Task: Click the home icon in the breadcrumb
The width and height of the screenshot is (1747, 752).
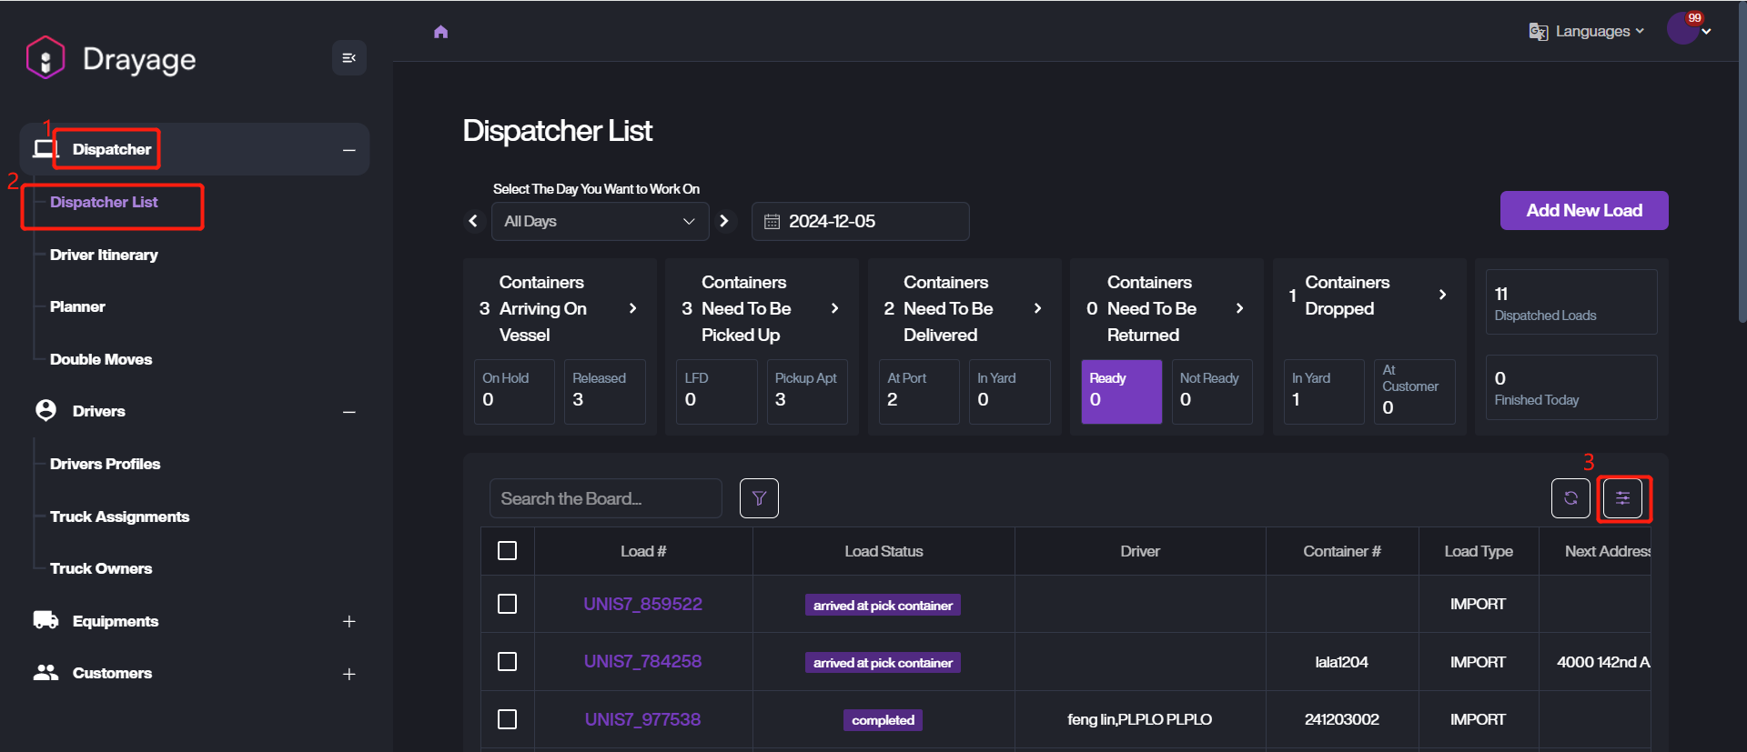Action: (441, 32)
